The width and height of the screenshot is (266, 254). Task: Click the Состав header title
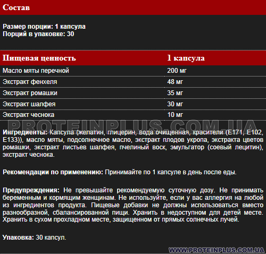click(x=16, y=7)
